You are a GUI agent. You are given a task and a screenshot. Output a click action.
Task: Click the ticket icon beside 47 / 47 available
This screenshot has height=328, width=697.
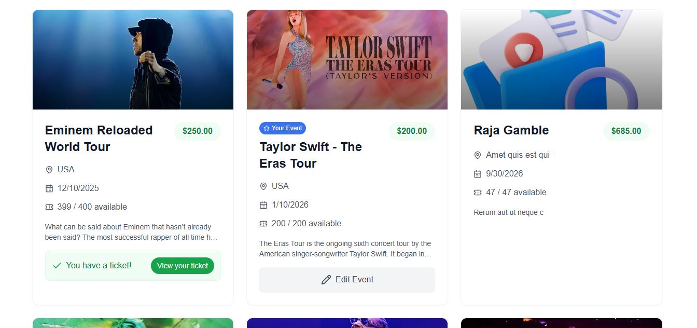pos(478,193)
